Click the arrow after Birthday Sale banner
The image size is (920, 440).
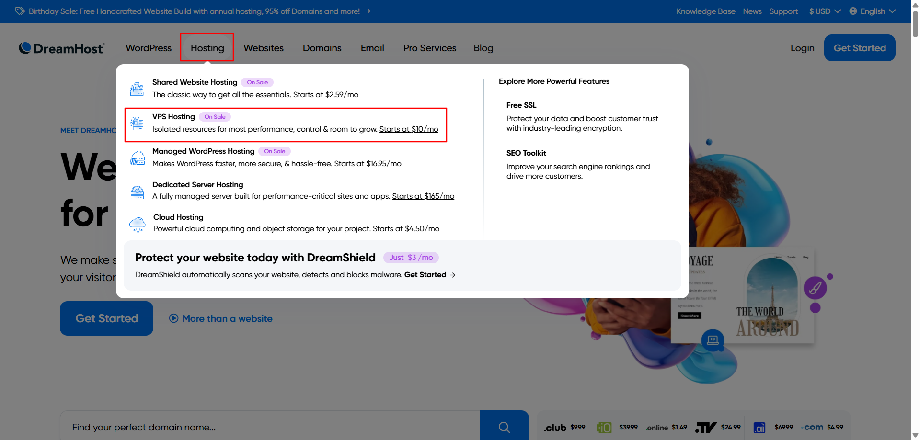[x=367, y=11]
